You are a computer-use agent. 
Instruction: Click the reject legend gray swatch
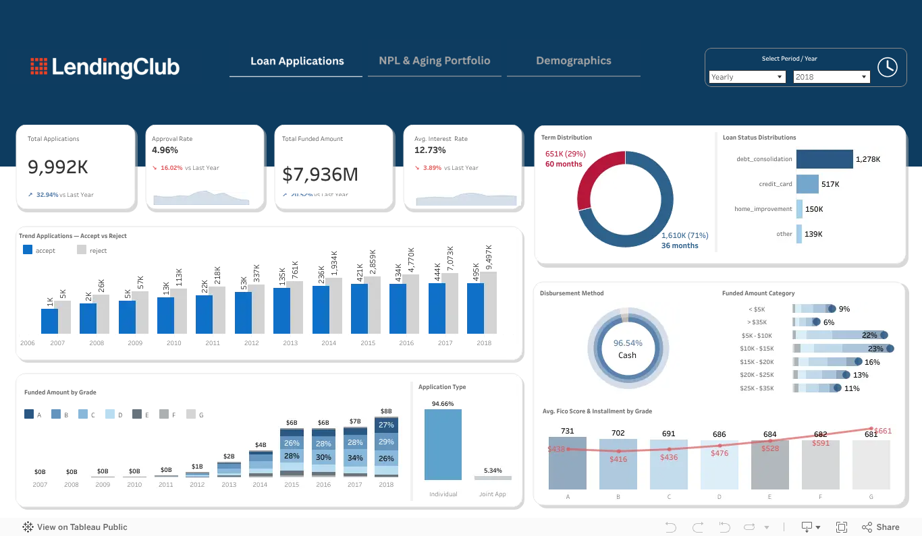tap(82, 249)
